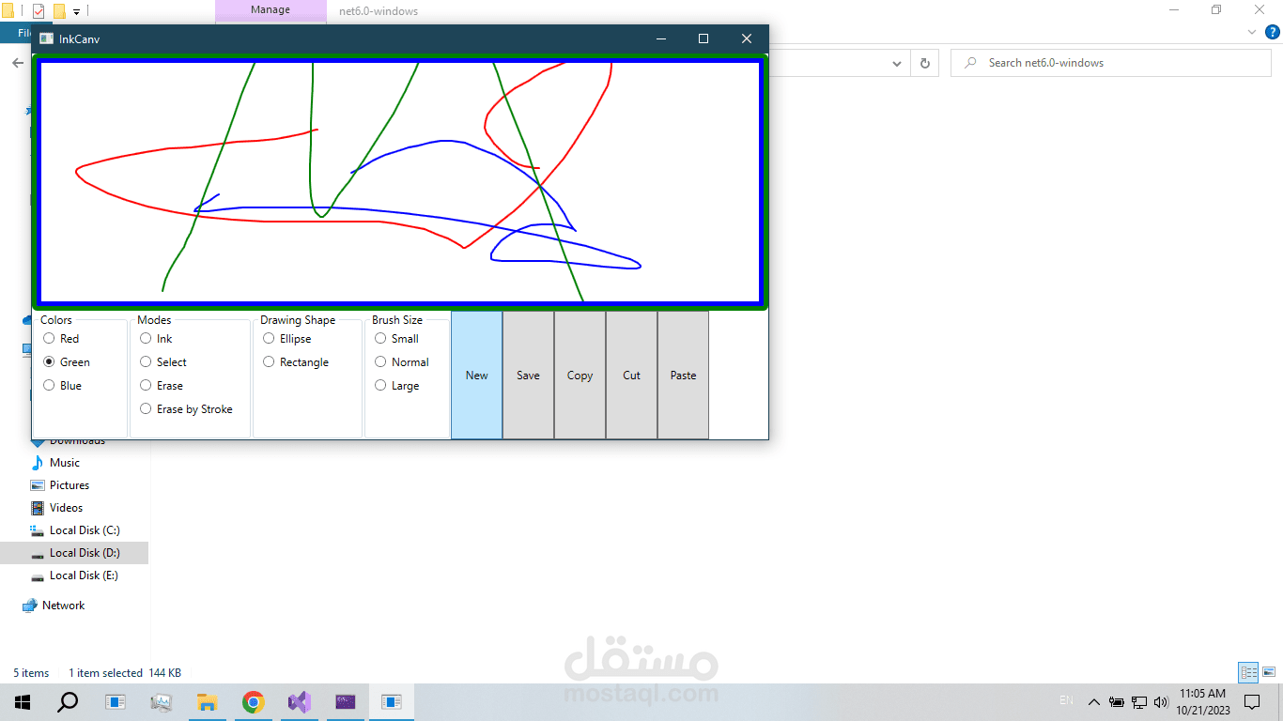Switch Explorer to details view icon
This screenshot has height=721, width=1283.
(1248, 672)
